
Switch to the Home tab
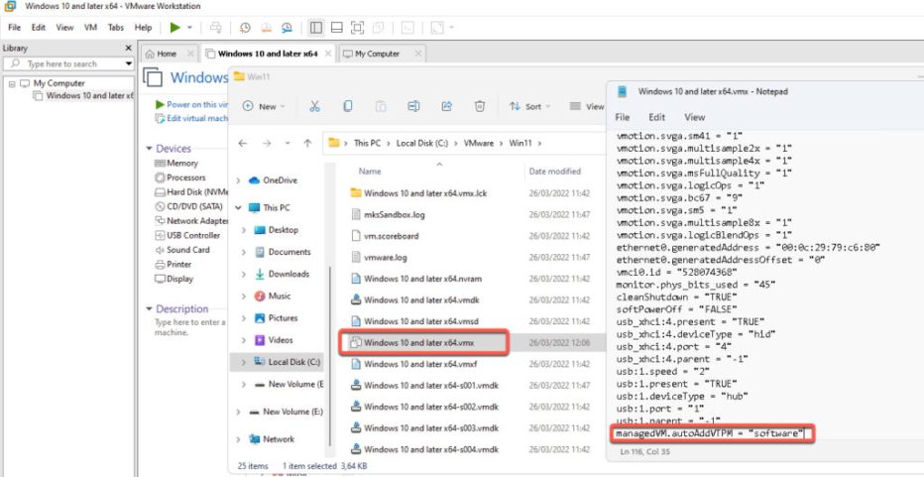coord(167,54)
